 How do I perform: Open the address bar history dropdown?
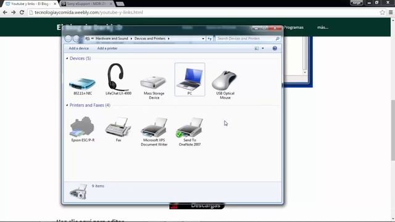tap(203, 39)
